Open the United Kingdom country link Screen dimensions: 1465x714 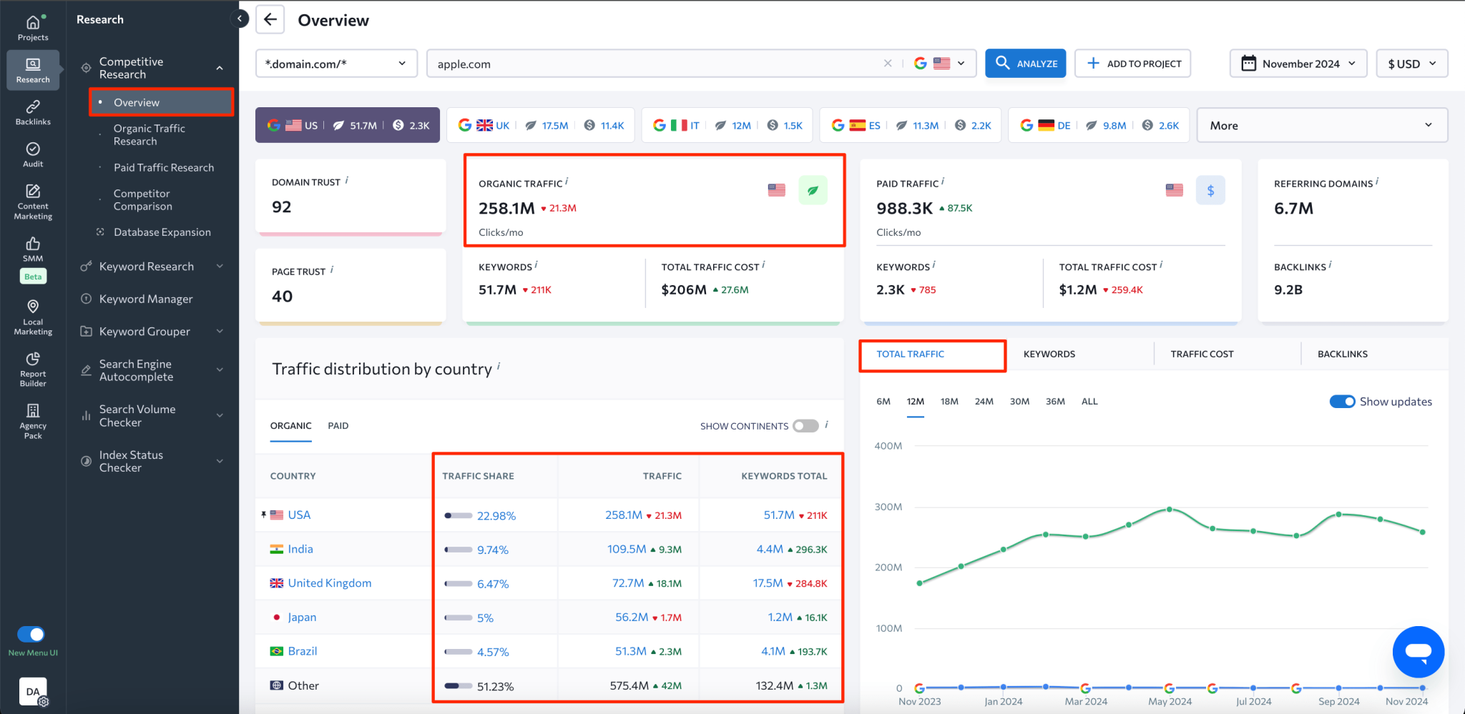pos(329,583)
